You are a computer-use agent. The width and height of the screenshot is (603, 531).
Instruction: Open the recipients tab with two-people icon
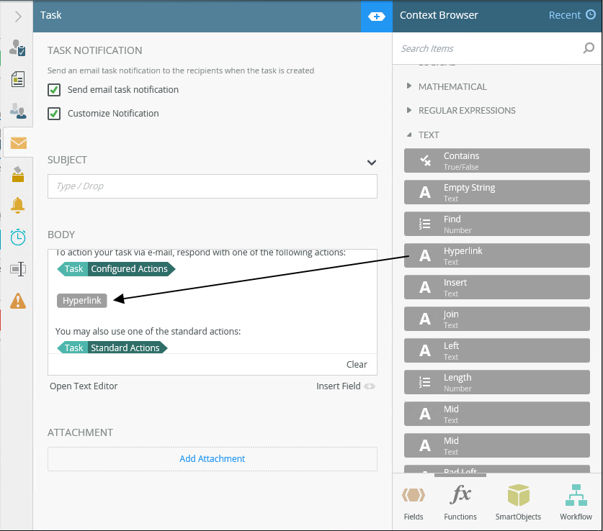coord(18,111)
